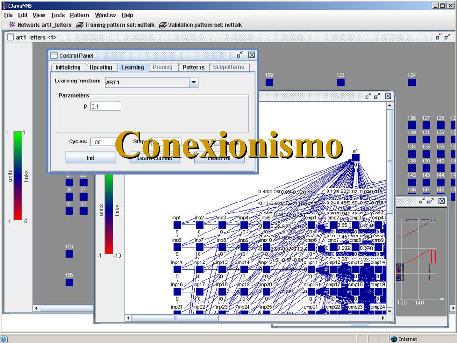Select the inp11 input unit

(x=177, y=270)
